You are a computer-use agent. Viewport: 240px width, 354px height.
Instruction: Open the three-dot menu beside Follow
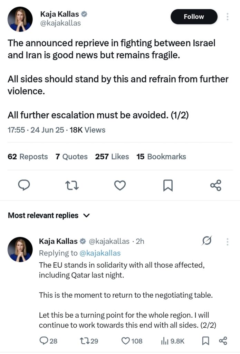pos(227,17)
